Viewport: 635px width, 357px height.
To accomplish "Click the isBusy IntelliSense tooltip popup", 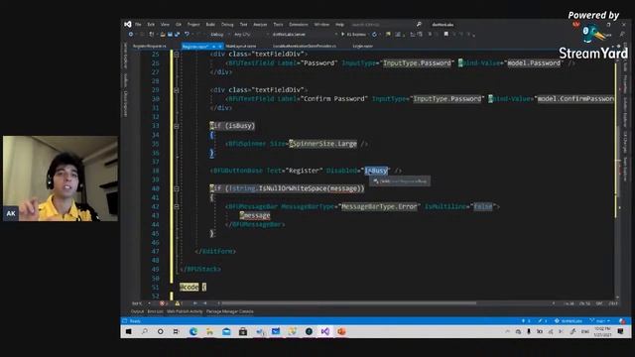I will (x=400, y=181).
